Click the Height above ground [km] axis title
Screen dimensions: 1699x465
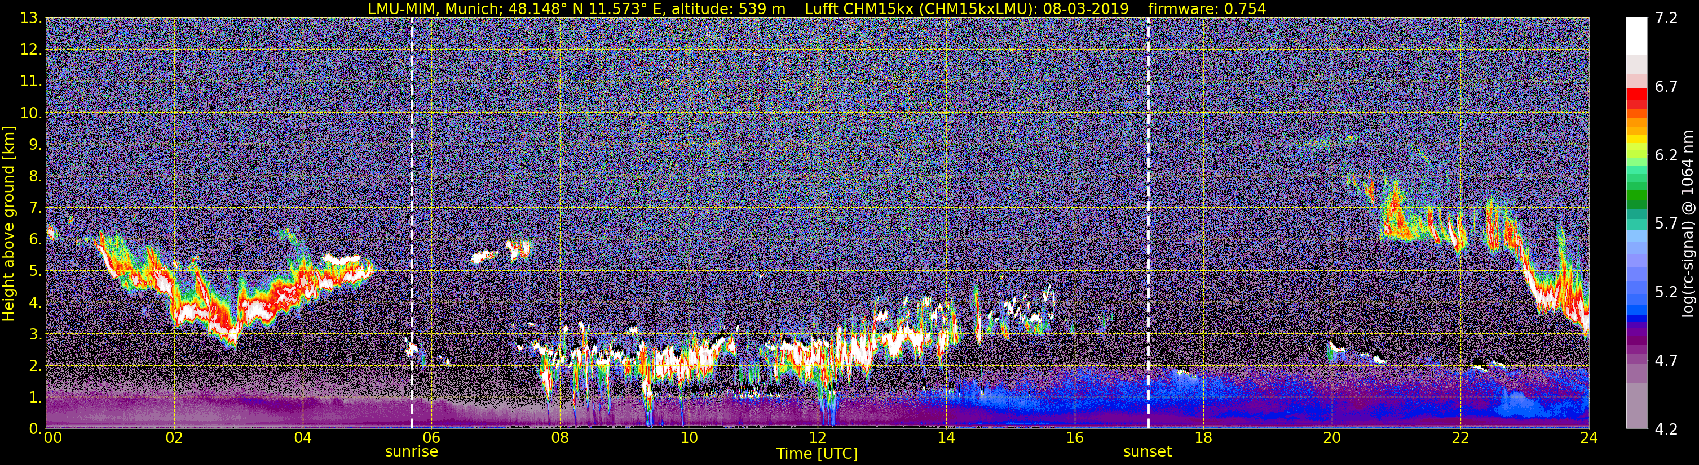tap(8, 224)
